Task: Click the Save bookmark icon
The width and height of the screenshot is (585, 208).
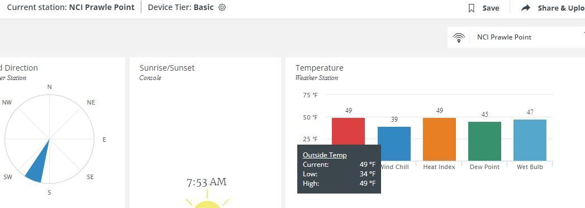Action: point(471,8)
